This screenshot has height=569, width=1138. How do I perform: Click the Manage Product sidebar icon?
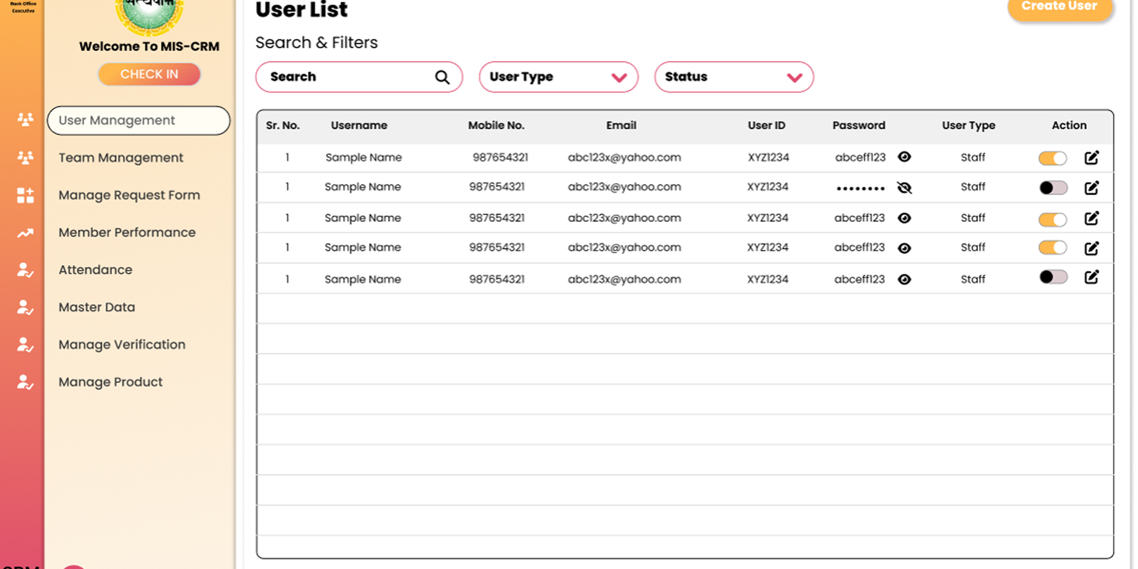pyautogui.click(x=25, y=382)
